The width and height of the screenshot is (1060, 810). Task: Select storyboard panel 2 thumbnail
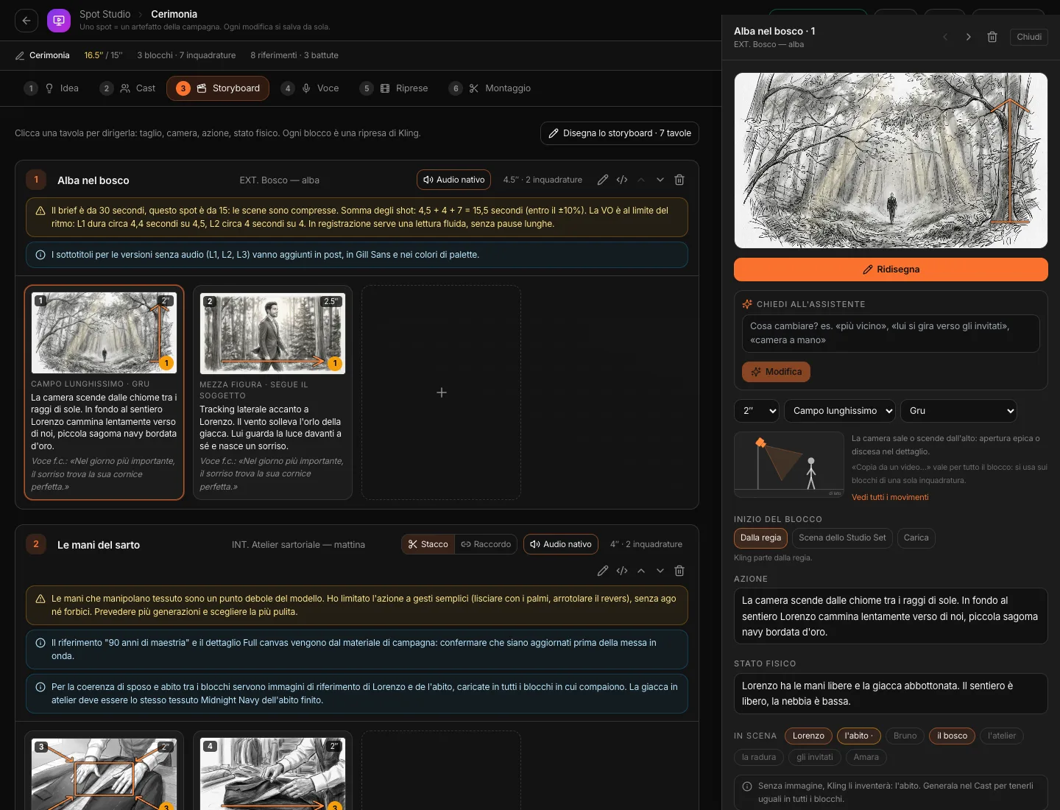[x=272, y=334]
